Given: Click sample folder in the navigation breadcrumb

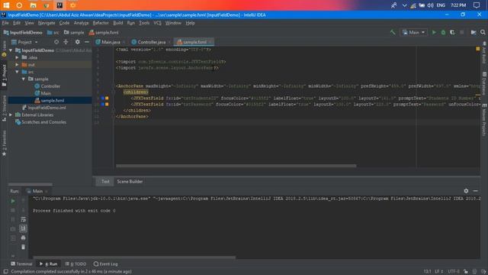Looking at the screenshot, I should 74,32.
